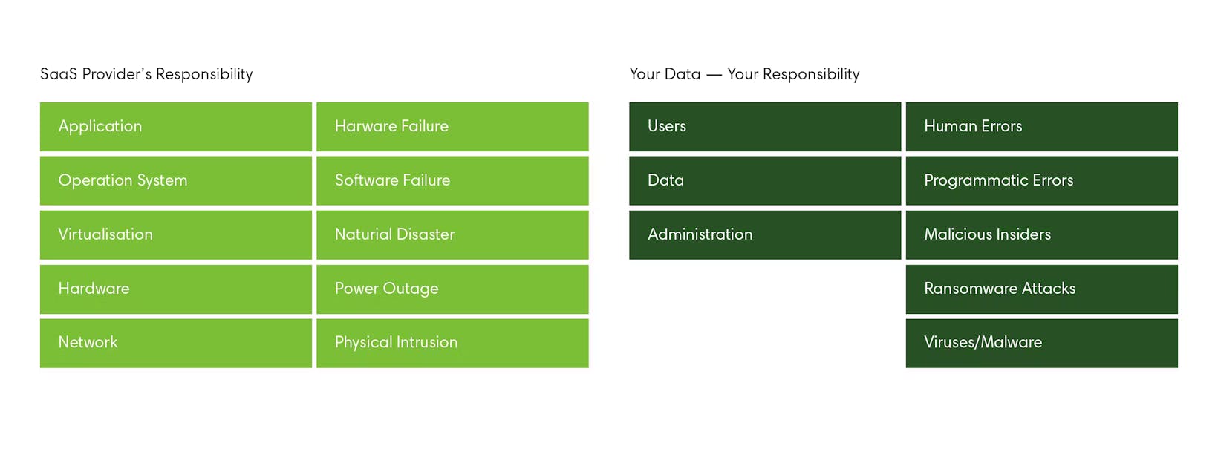Select the Hardware tile
This screenshot has width=1218, height=466.
coord(176,289)
